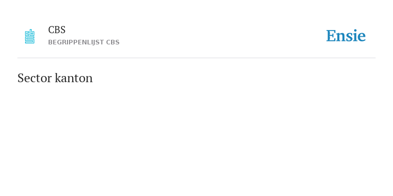Click the dotted i in the Ensie logo
This screenshot has width=393, height=196.
point(355,36)
